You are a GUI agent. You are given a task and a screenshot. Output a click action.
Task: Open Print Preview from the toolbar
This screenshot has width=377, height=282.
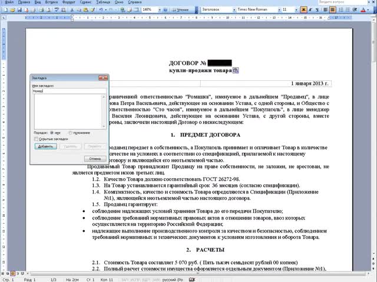coord(48,10)
